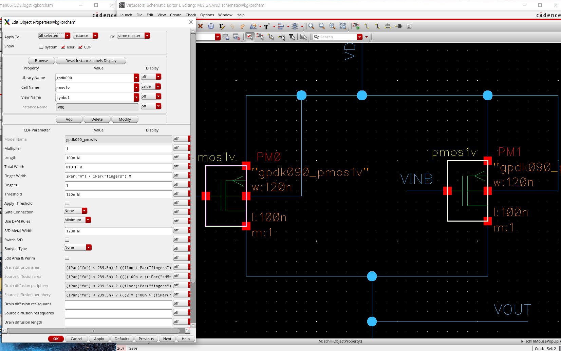Enable the Edit Area & Perim checkbox

point(67,258)
